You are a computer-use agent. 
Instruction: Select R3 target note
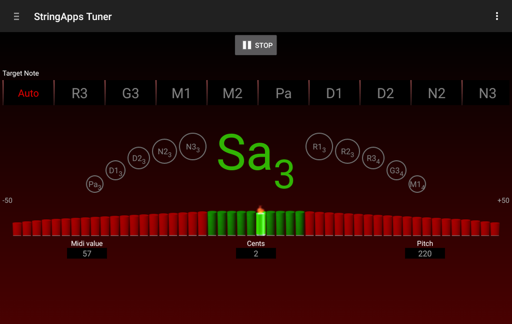pos(79,93)
